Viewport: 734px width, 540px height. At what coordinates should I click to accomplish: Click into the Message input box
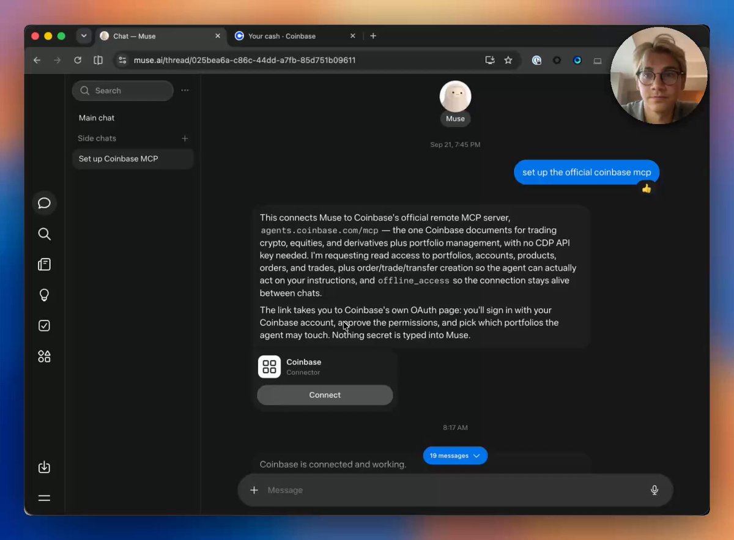(x=455, y=490)
